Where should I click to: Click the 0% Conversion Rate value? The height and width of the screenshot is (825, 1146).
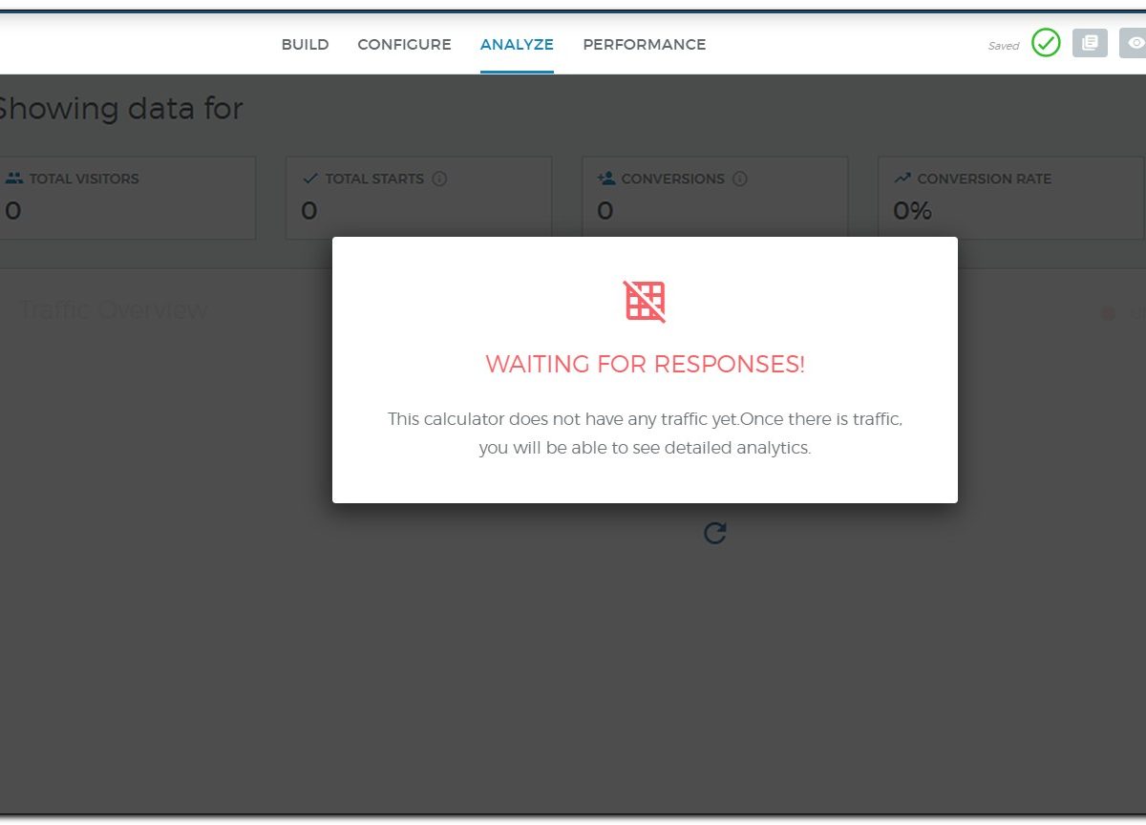point(912,211)
